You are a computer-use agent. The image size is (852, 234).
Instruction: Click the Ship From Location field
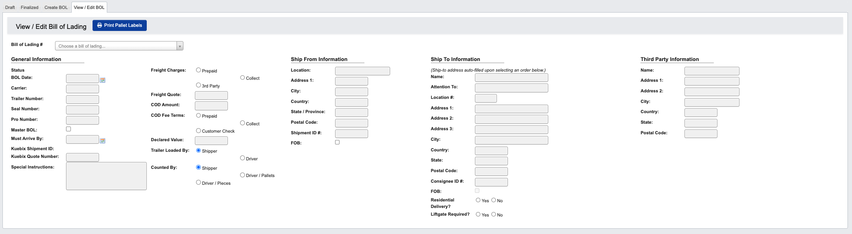[x=362, y=71]
